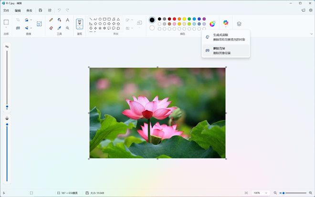The height and width of the screenshot is (197, 315).
Task: Click the Magnifier zoom tool
Action: 67,28
